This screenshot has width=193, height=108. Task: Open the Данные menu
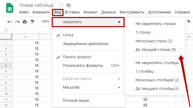108,12
